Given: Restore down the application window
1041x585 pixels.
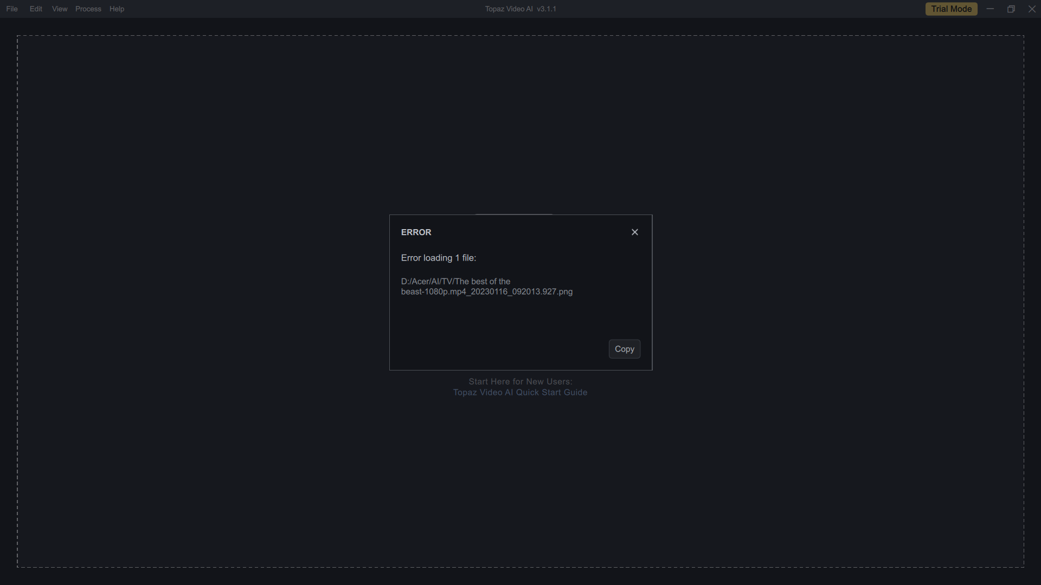Looking at the screenshot, I should [x=1011, y=9].
